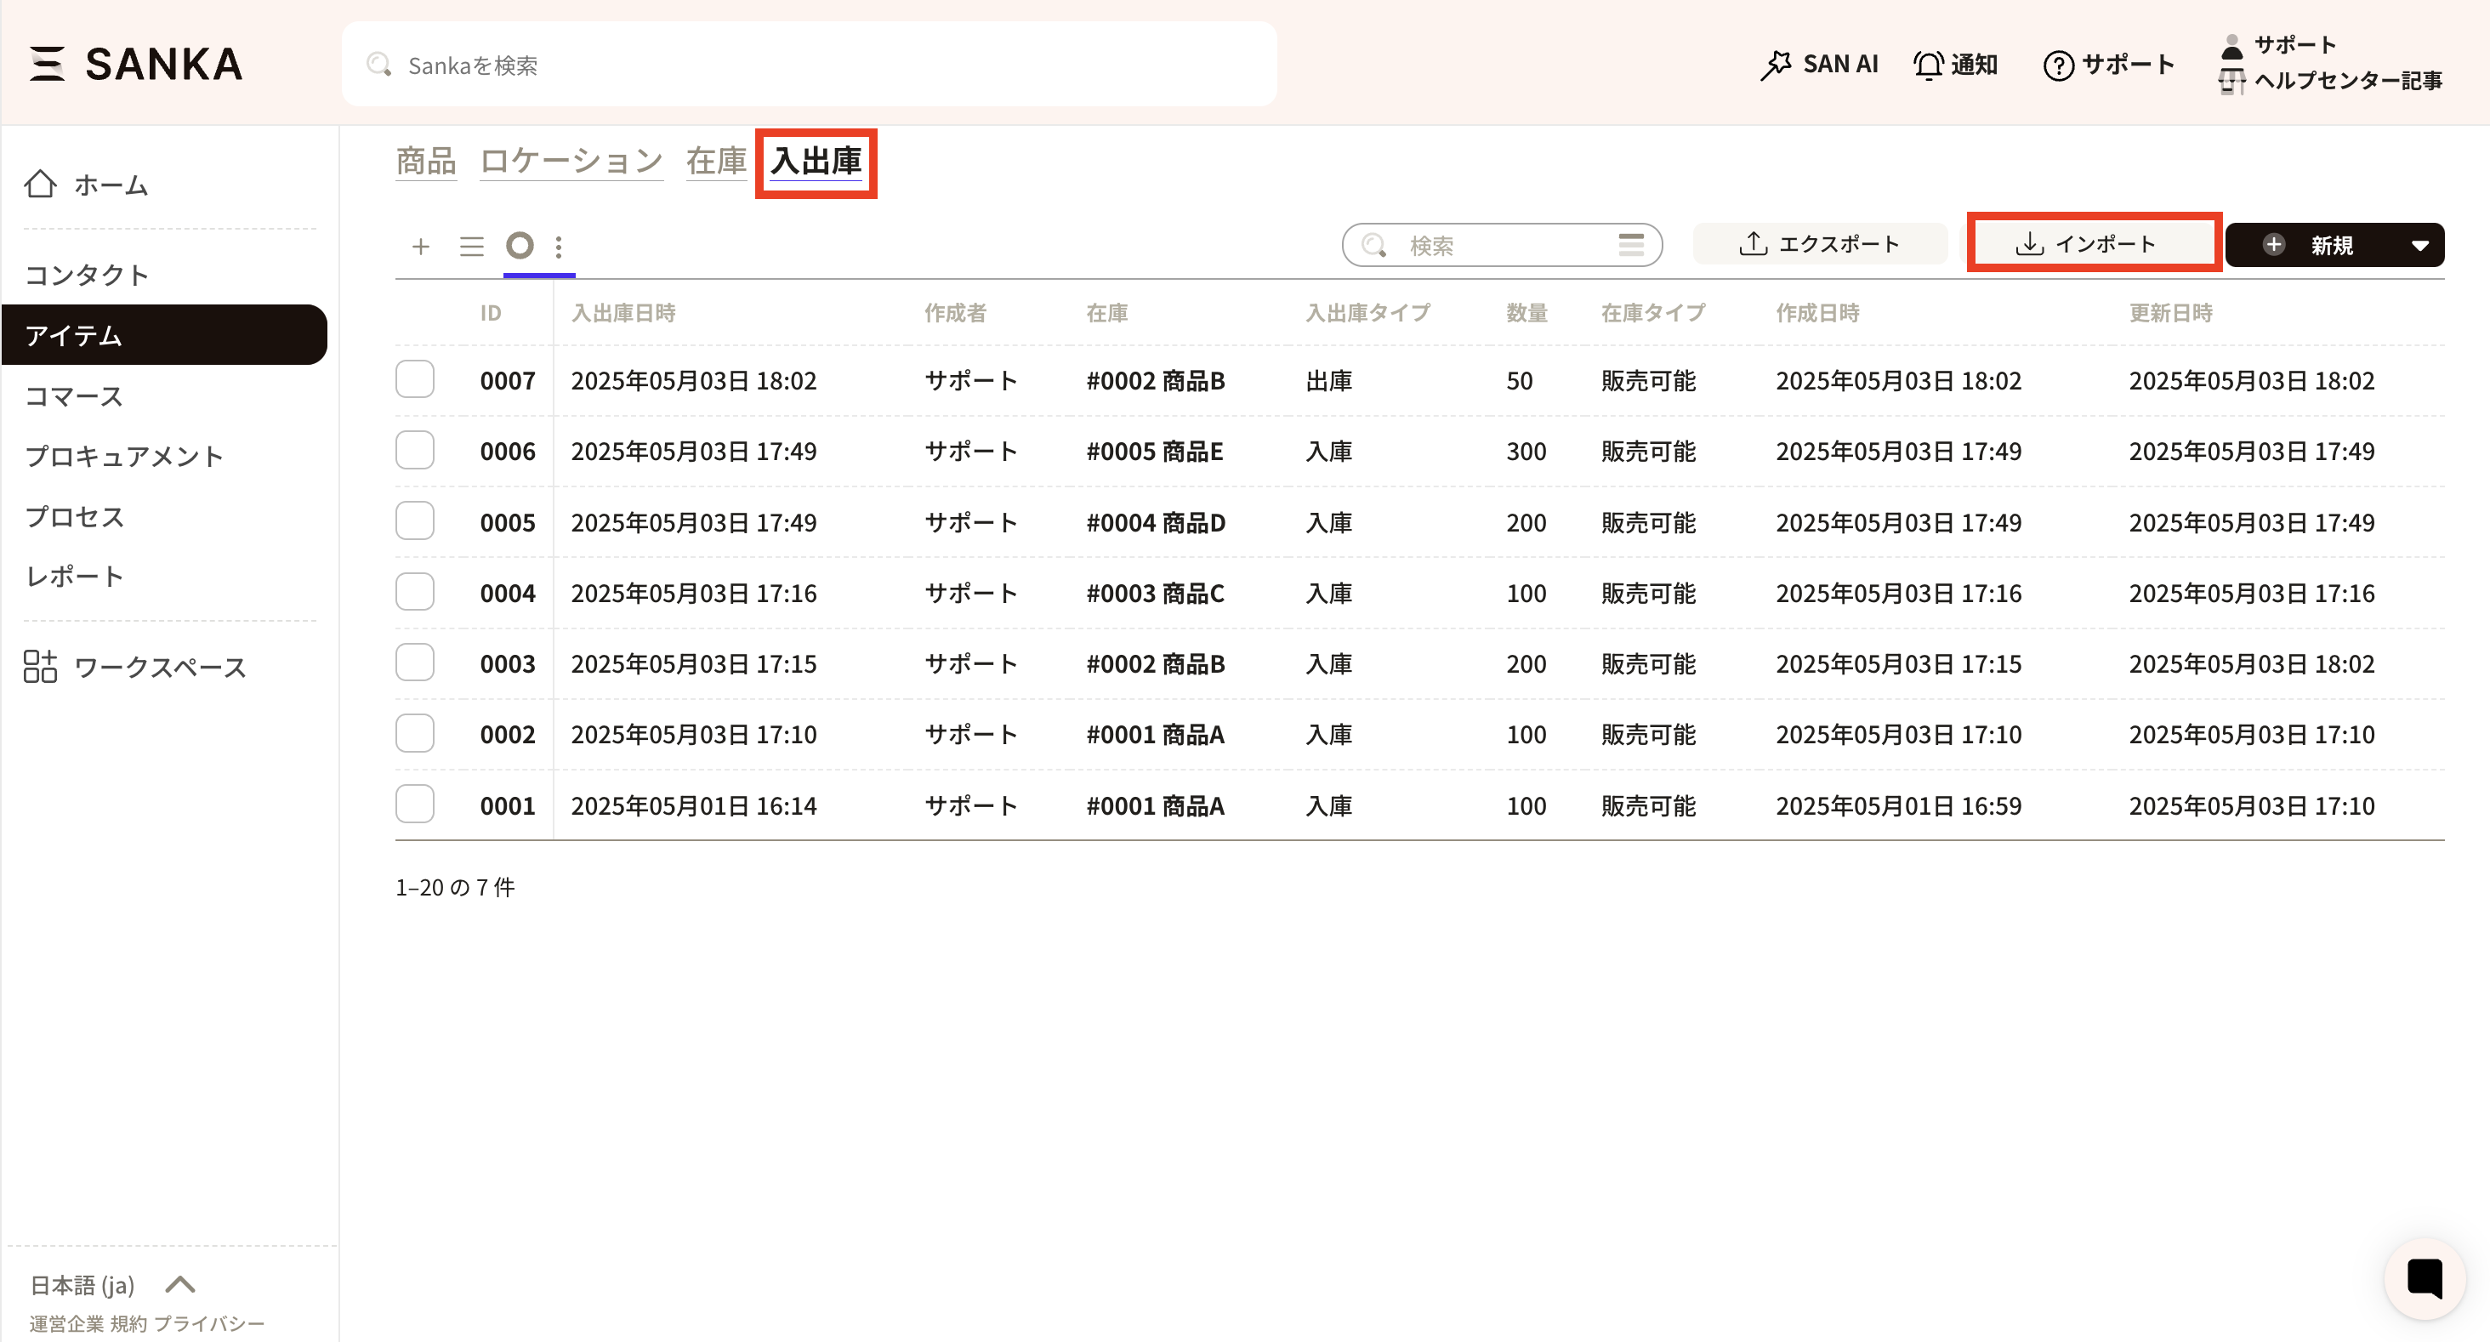Check the box for record 0001
2490x1342 pixels.
pyautogui.click(x=415, y=805)
